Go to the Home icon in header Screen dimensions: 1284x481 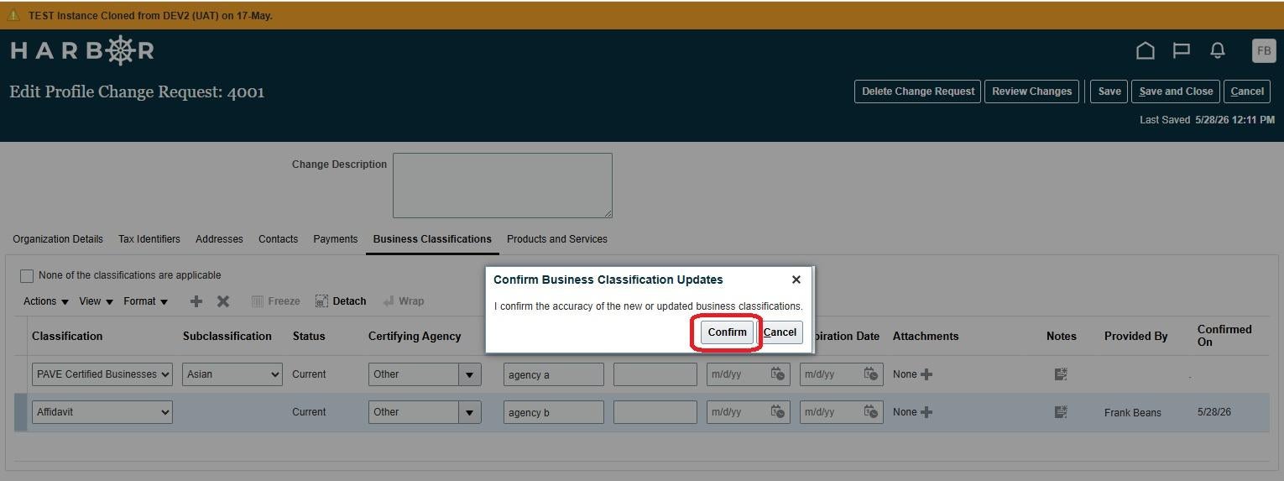tap(1145, 51)
